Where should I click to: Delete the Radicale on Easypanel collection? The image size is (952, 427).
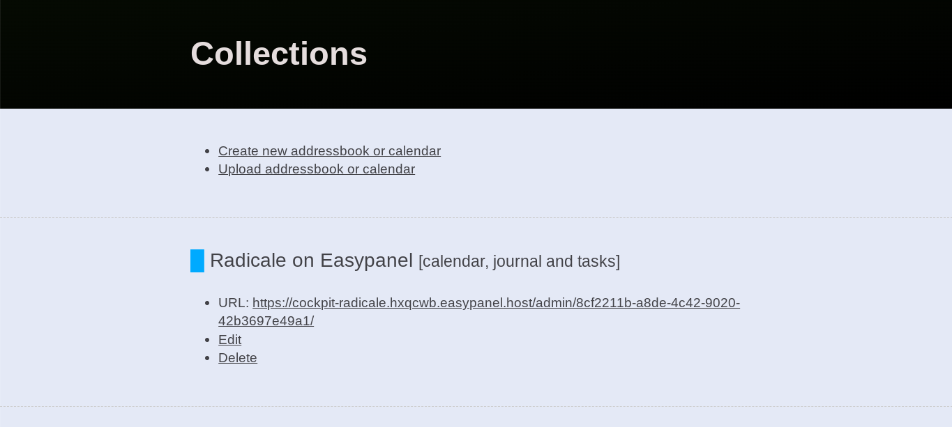[237, 358]
